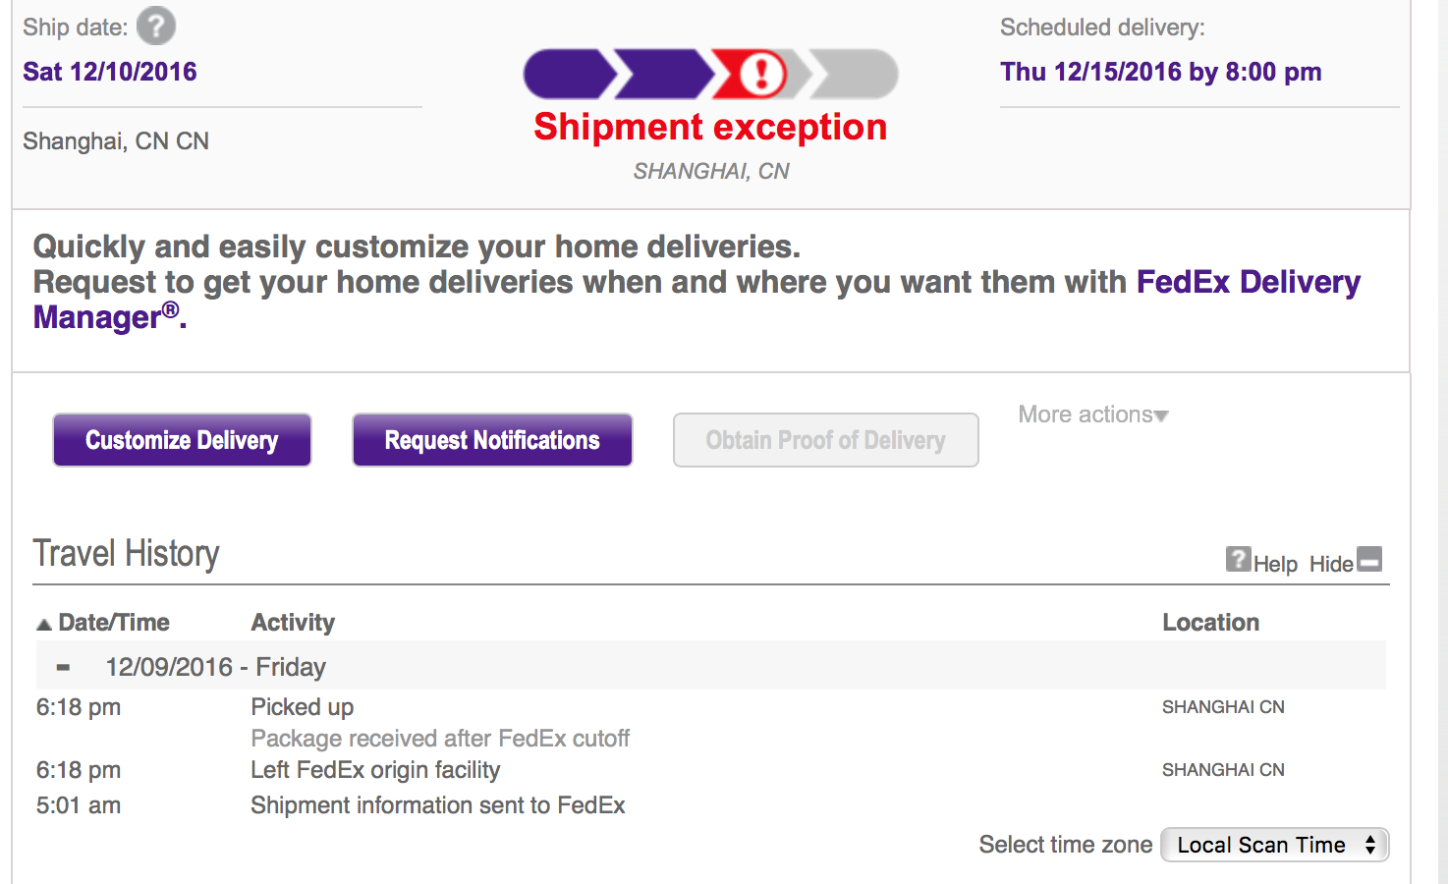Click the Location column header

tap(1210, 623)
